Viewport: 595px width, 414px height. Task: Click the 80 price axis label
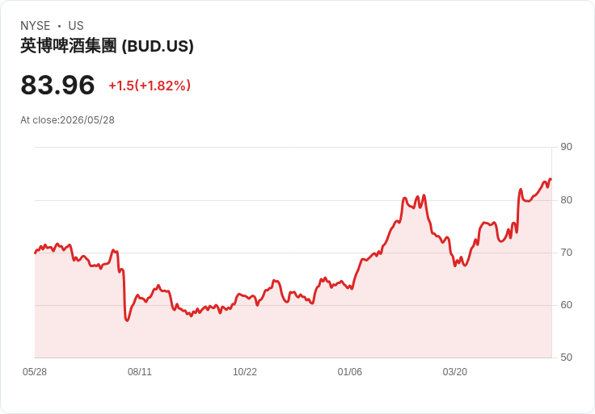[x=566, y=200]
